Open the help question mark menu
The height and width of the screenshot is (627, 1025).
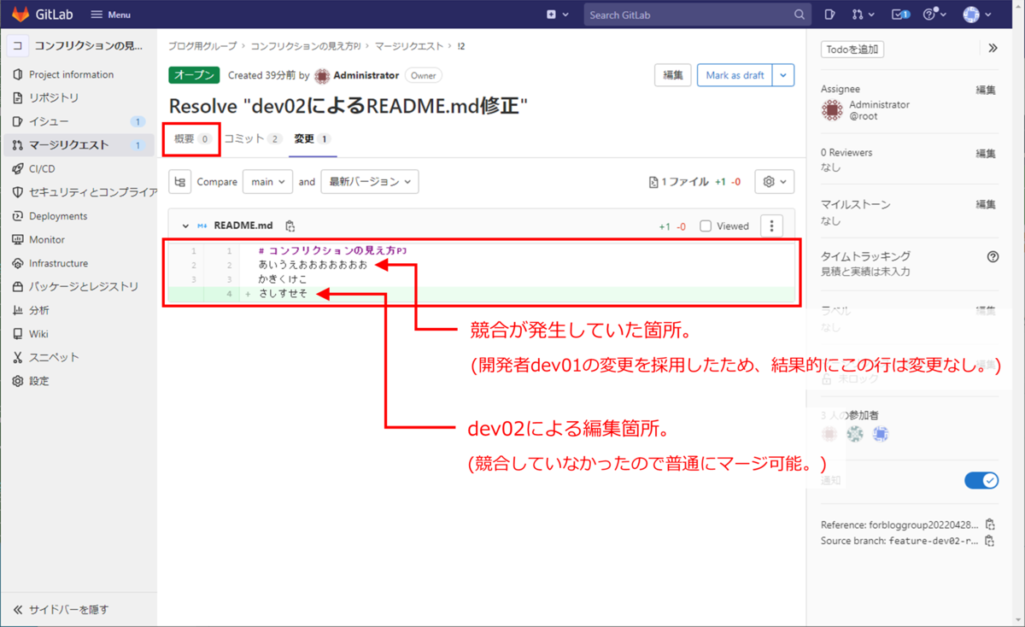pos(935,15)
